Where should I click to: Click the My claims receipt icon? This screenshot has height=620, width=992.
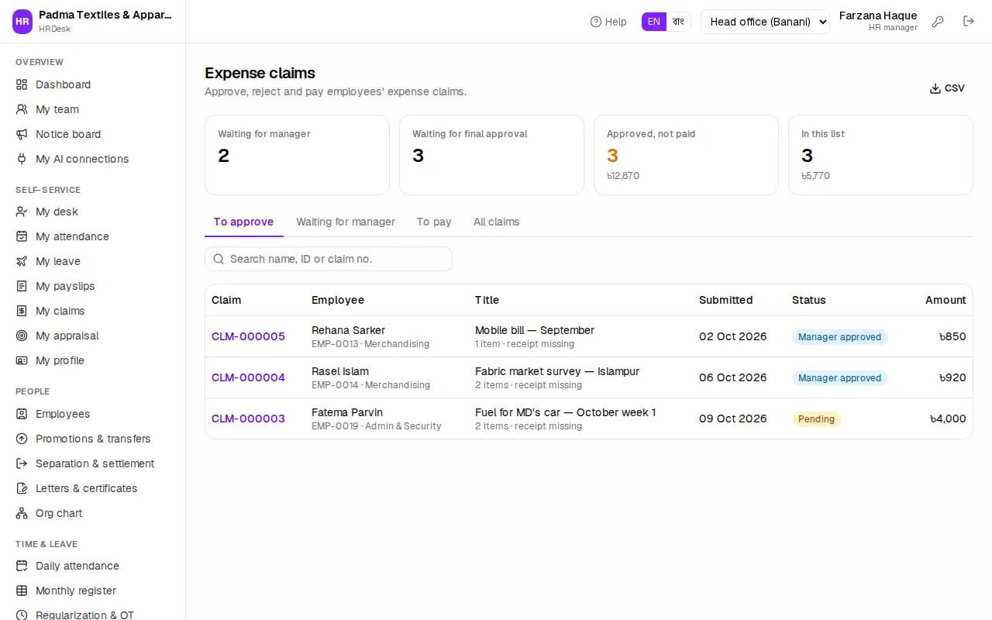[x=22, y=311]
